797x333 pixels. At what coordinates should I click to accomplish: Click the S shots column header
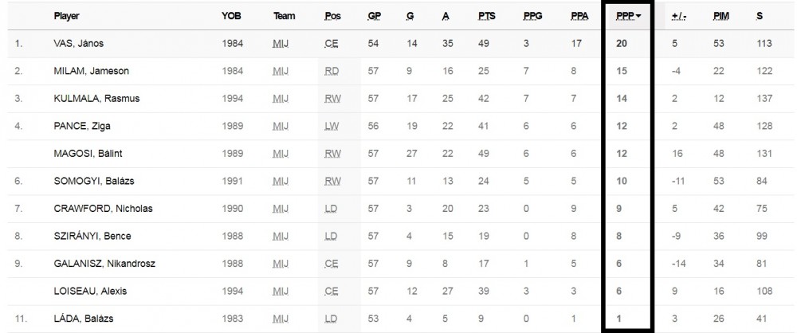click(x=760, y=16)
